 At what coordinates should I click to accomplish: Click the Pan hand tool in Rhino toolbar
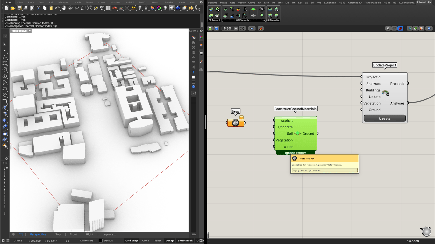point(64,8)
